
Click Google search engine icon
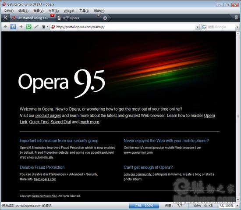[204, 27]
